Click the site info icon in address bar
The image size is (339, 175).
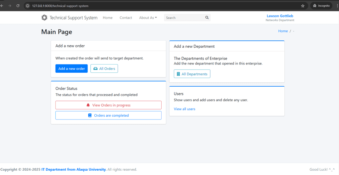27,6
